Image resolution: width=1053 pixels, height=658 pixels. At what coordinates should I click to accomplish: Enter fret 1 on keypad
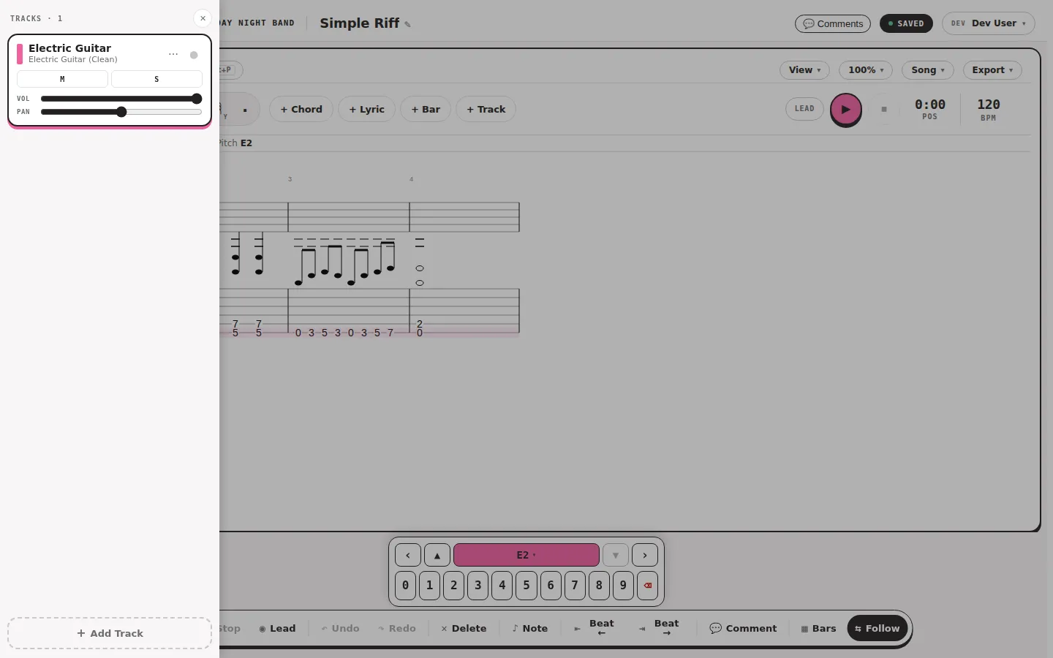[429, 586]
